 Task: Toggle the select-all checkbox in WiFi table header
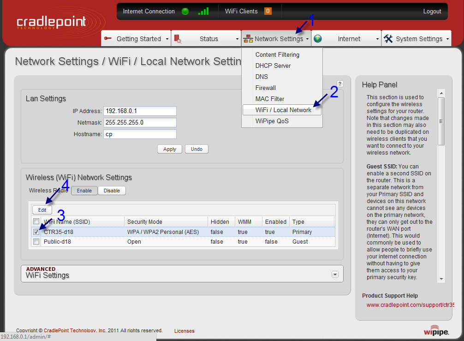(x=36, y=221)
